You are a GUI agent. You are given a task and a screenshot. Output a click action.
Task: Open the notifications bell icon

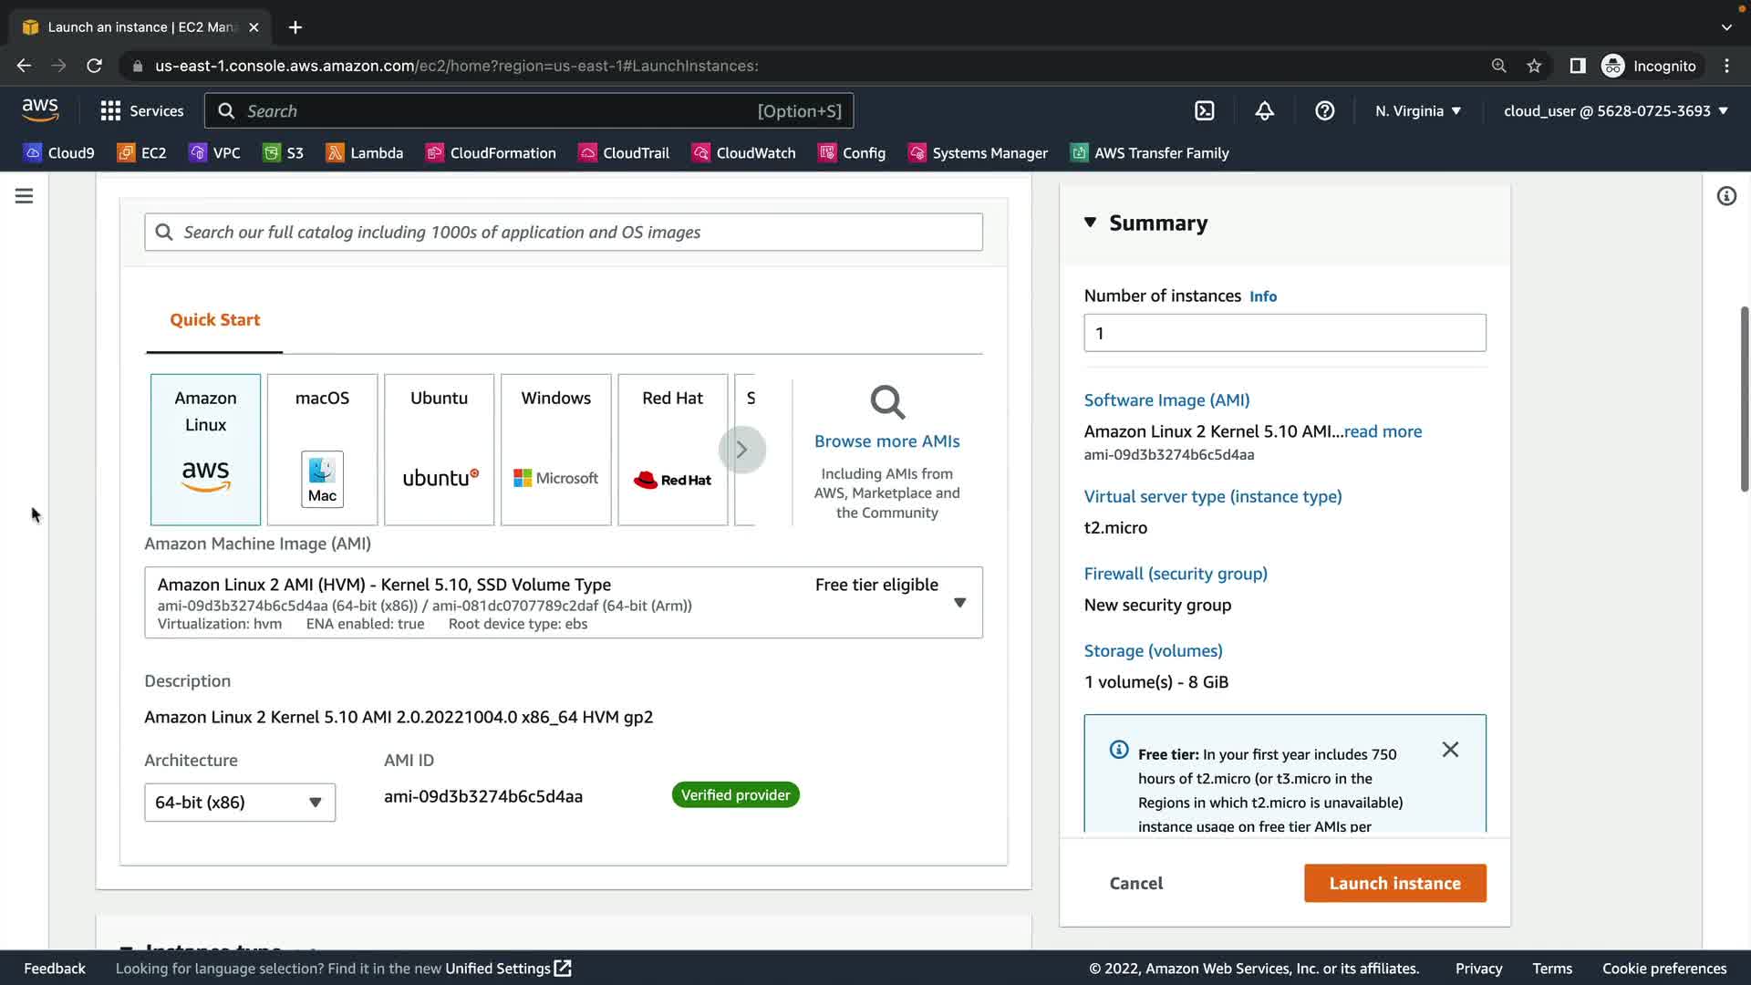click(x=1264, y=110)
